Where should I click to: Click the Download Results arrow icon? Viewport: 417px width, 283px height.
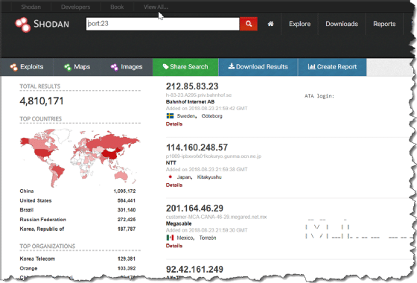pos(231,66)
